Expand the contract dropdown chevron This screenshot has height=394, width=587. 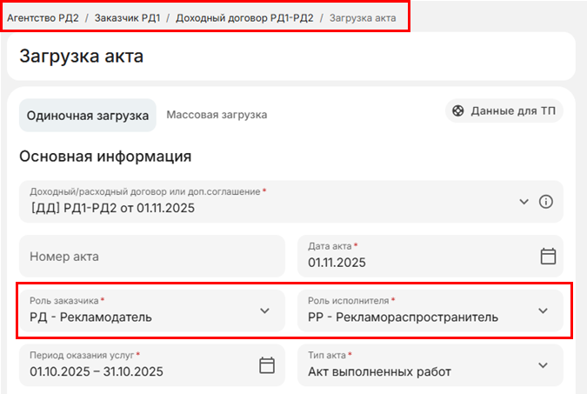point(524,202)
